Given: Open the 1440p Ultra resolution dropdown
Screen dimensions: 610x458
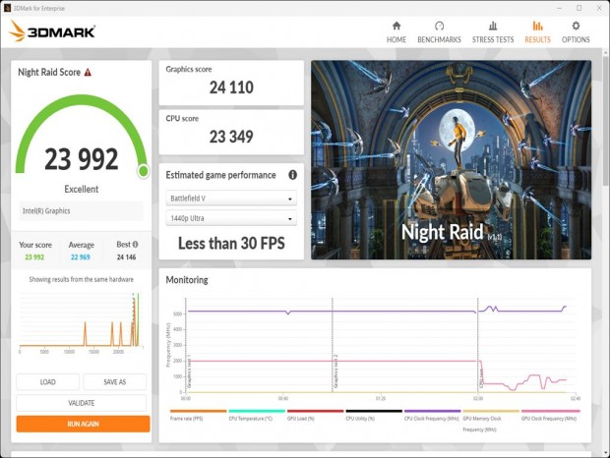Looking at the screenshot, I should [x=231, y=218].
